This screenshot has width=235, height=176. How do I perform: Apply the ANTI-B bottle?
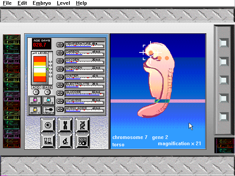click(x=48, y=100)
